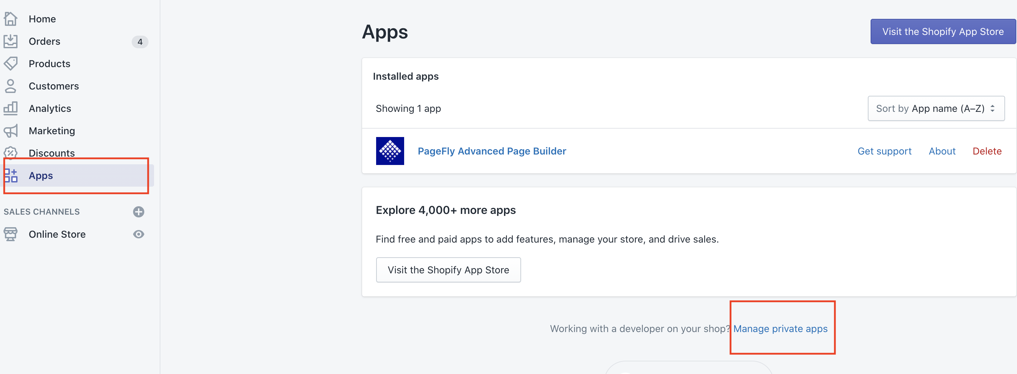This screenshot has width=1017, height=374.
Task: Click the Orders inbox icon
Action: (x=11, y=41)
